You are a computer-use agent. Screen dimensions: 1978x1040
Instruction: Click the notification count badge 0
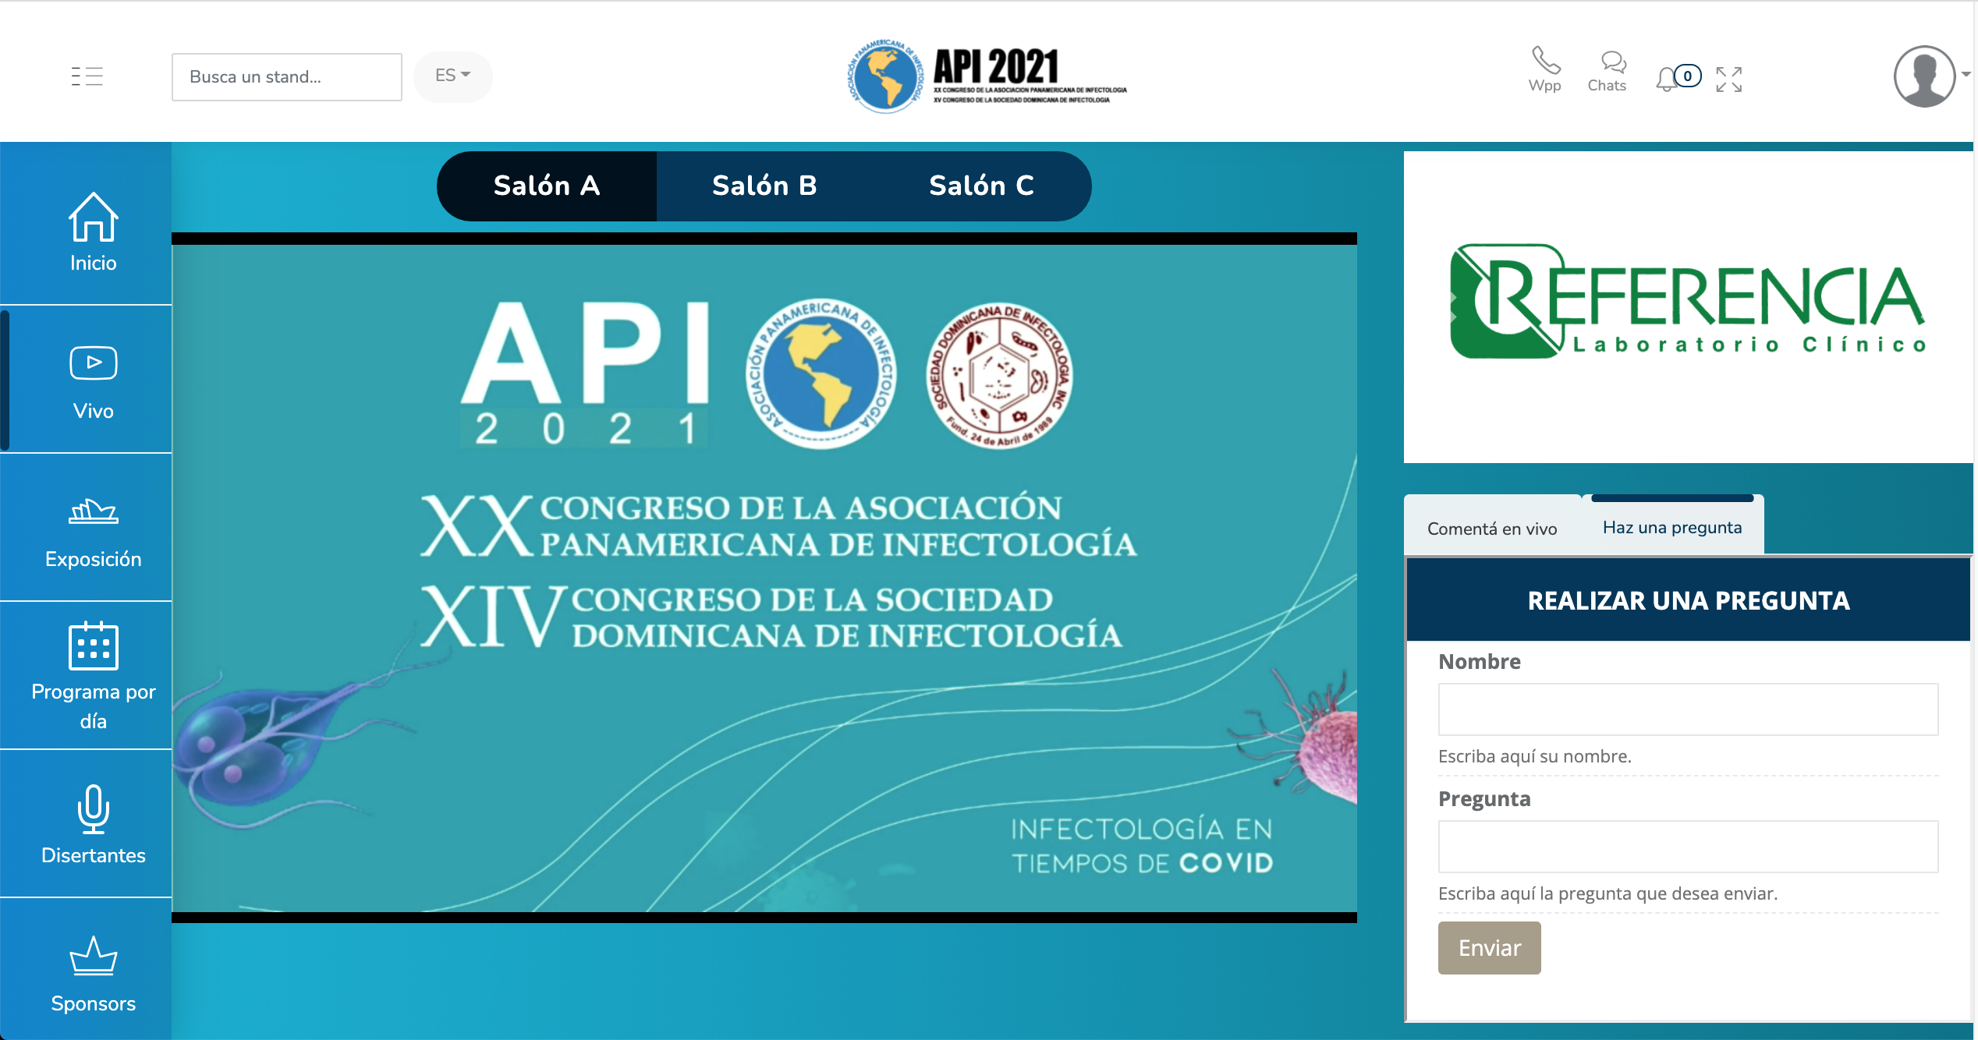(x=1688, y=76)
